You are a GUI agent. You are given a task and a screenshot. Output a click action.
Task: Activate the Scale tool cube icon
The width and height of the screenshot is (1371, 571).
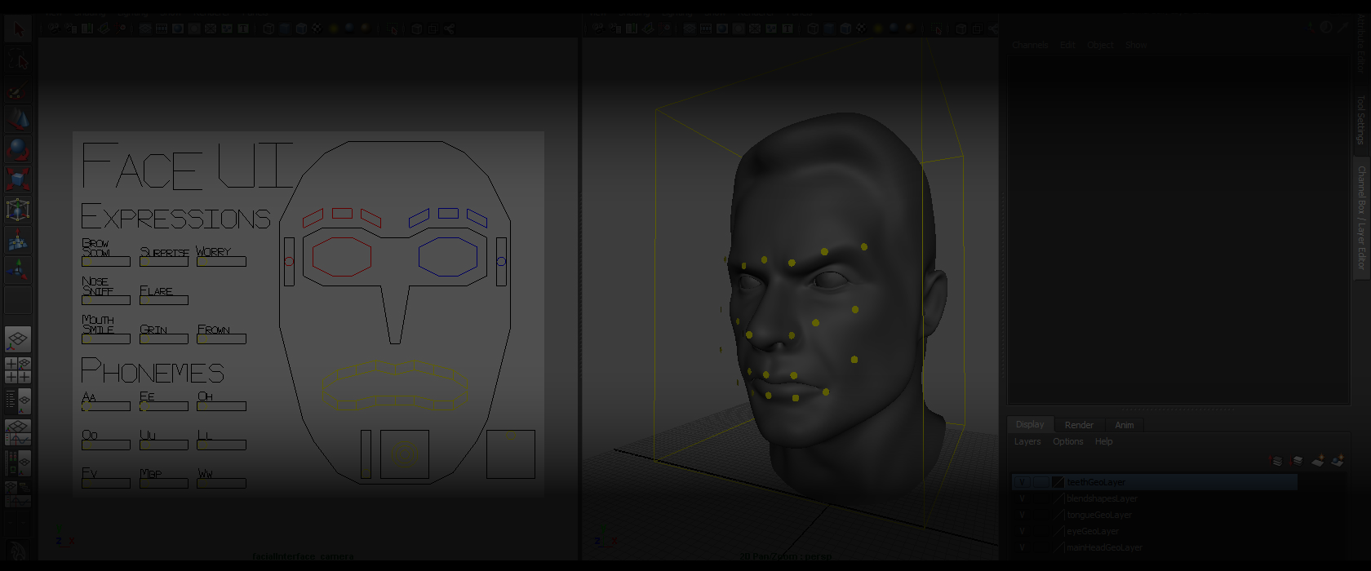pos(18,179)
